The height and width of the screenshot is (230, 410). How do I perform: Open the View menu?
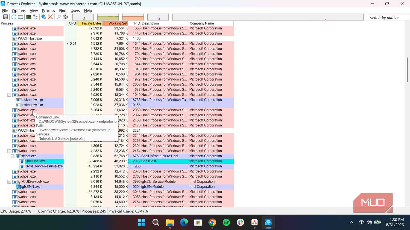[34, 11]
